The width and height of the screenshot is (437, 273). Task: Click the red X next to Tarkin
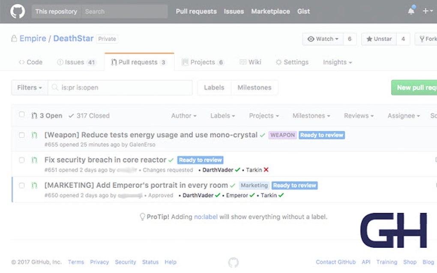(x=266, y=170)
